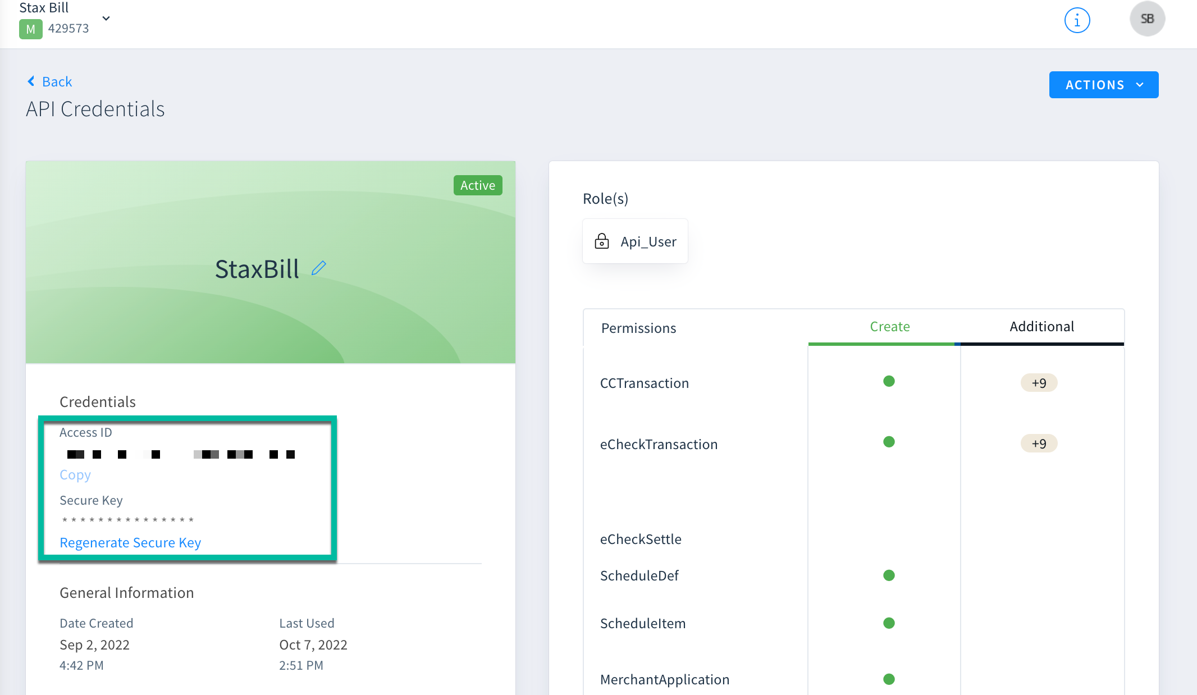Click the info circle icon in header
This screenshot has height=695, width=1197.
pos(1077,21)
